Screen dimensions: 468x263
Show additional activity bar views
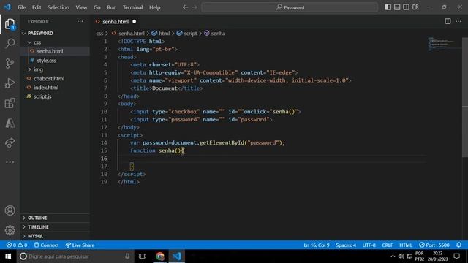pyautogui.click(x=10, y=162)
